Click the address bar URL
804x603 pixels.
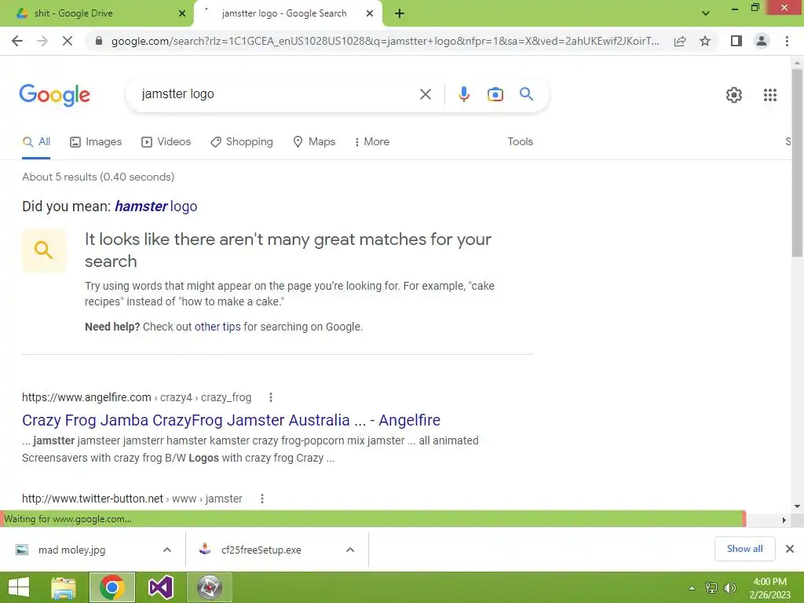385,41
